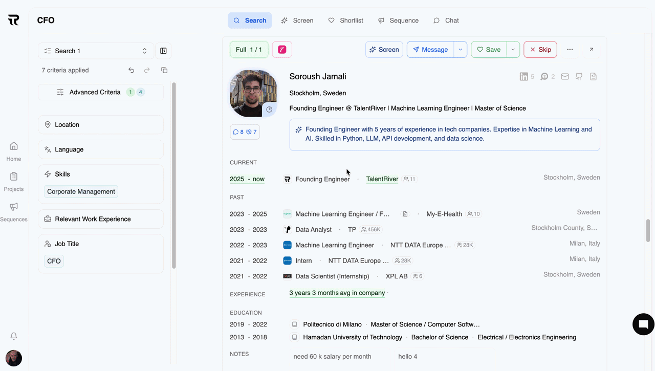The width and height of the screenshot is (655, 371).
Task: Click the CFO job title tag
Action: pos(54,261)
